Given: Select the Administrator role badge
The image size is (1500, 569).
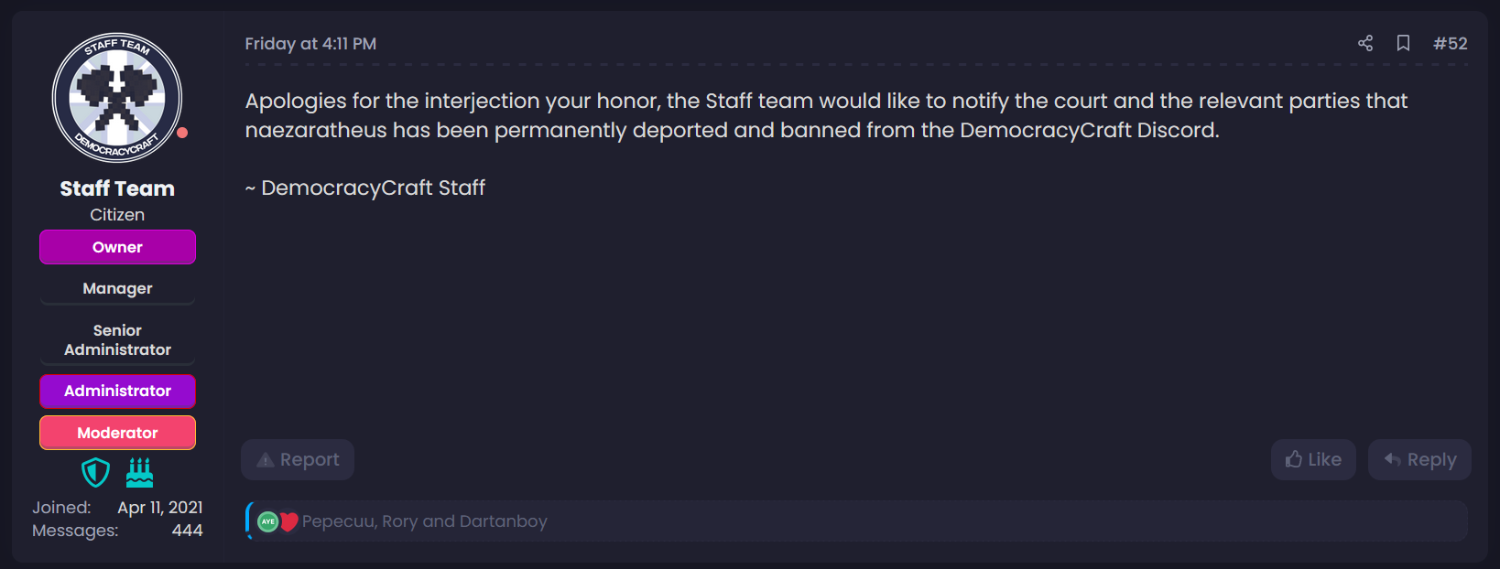Looking at the screenshot, I should click(x=117, y=391).
